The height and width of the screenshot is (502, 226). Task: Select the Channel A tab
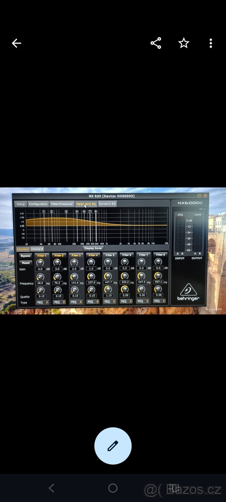23,249
